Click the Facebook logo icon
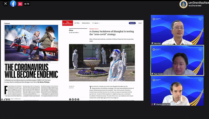The width and height of the screenshot is (209, 119). pyautogui.click(x=13, y=4)
